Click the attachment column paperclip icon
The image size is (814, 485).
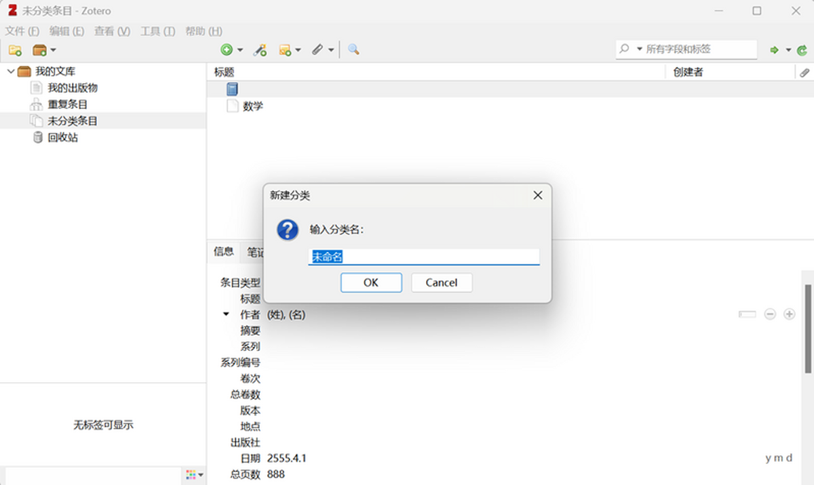805,72
